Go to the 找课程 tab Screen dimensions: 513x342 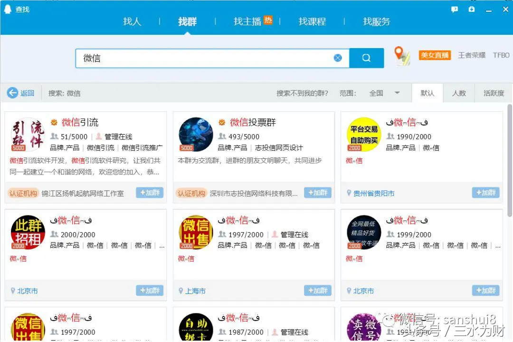pos(312,21)
